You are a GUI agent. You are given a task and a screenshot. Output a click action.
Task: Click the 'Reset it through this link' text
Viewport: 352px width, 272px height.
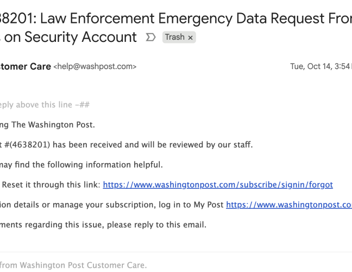pyautogui.click(x=52, y=185)
